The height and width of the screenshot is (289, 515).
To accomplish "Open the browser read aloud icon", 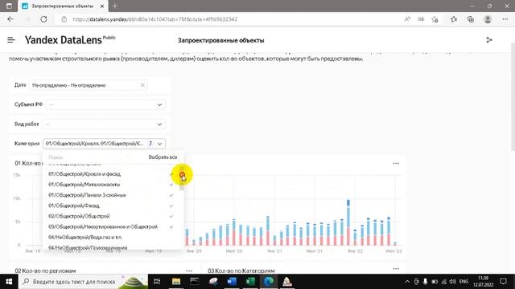I will pos(407,19).
